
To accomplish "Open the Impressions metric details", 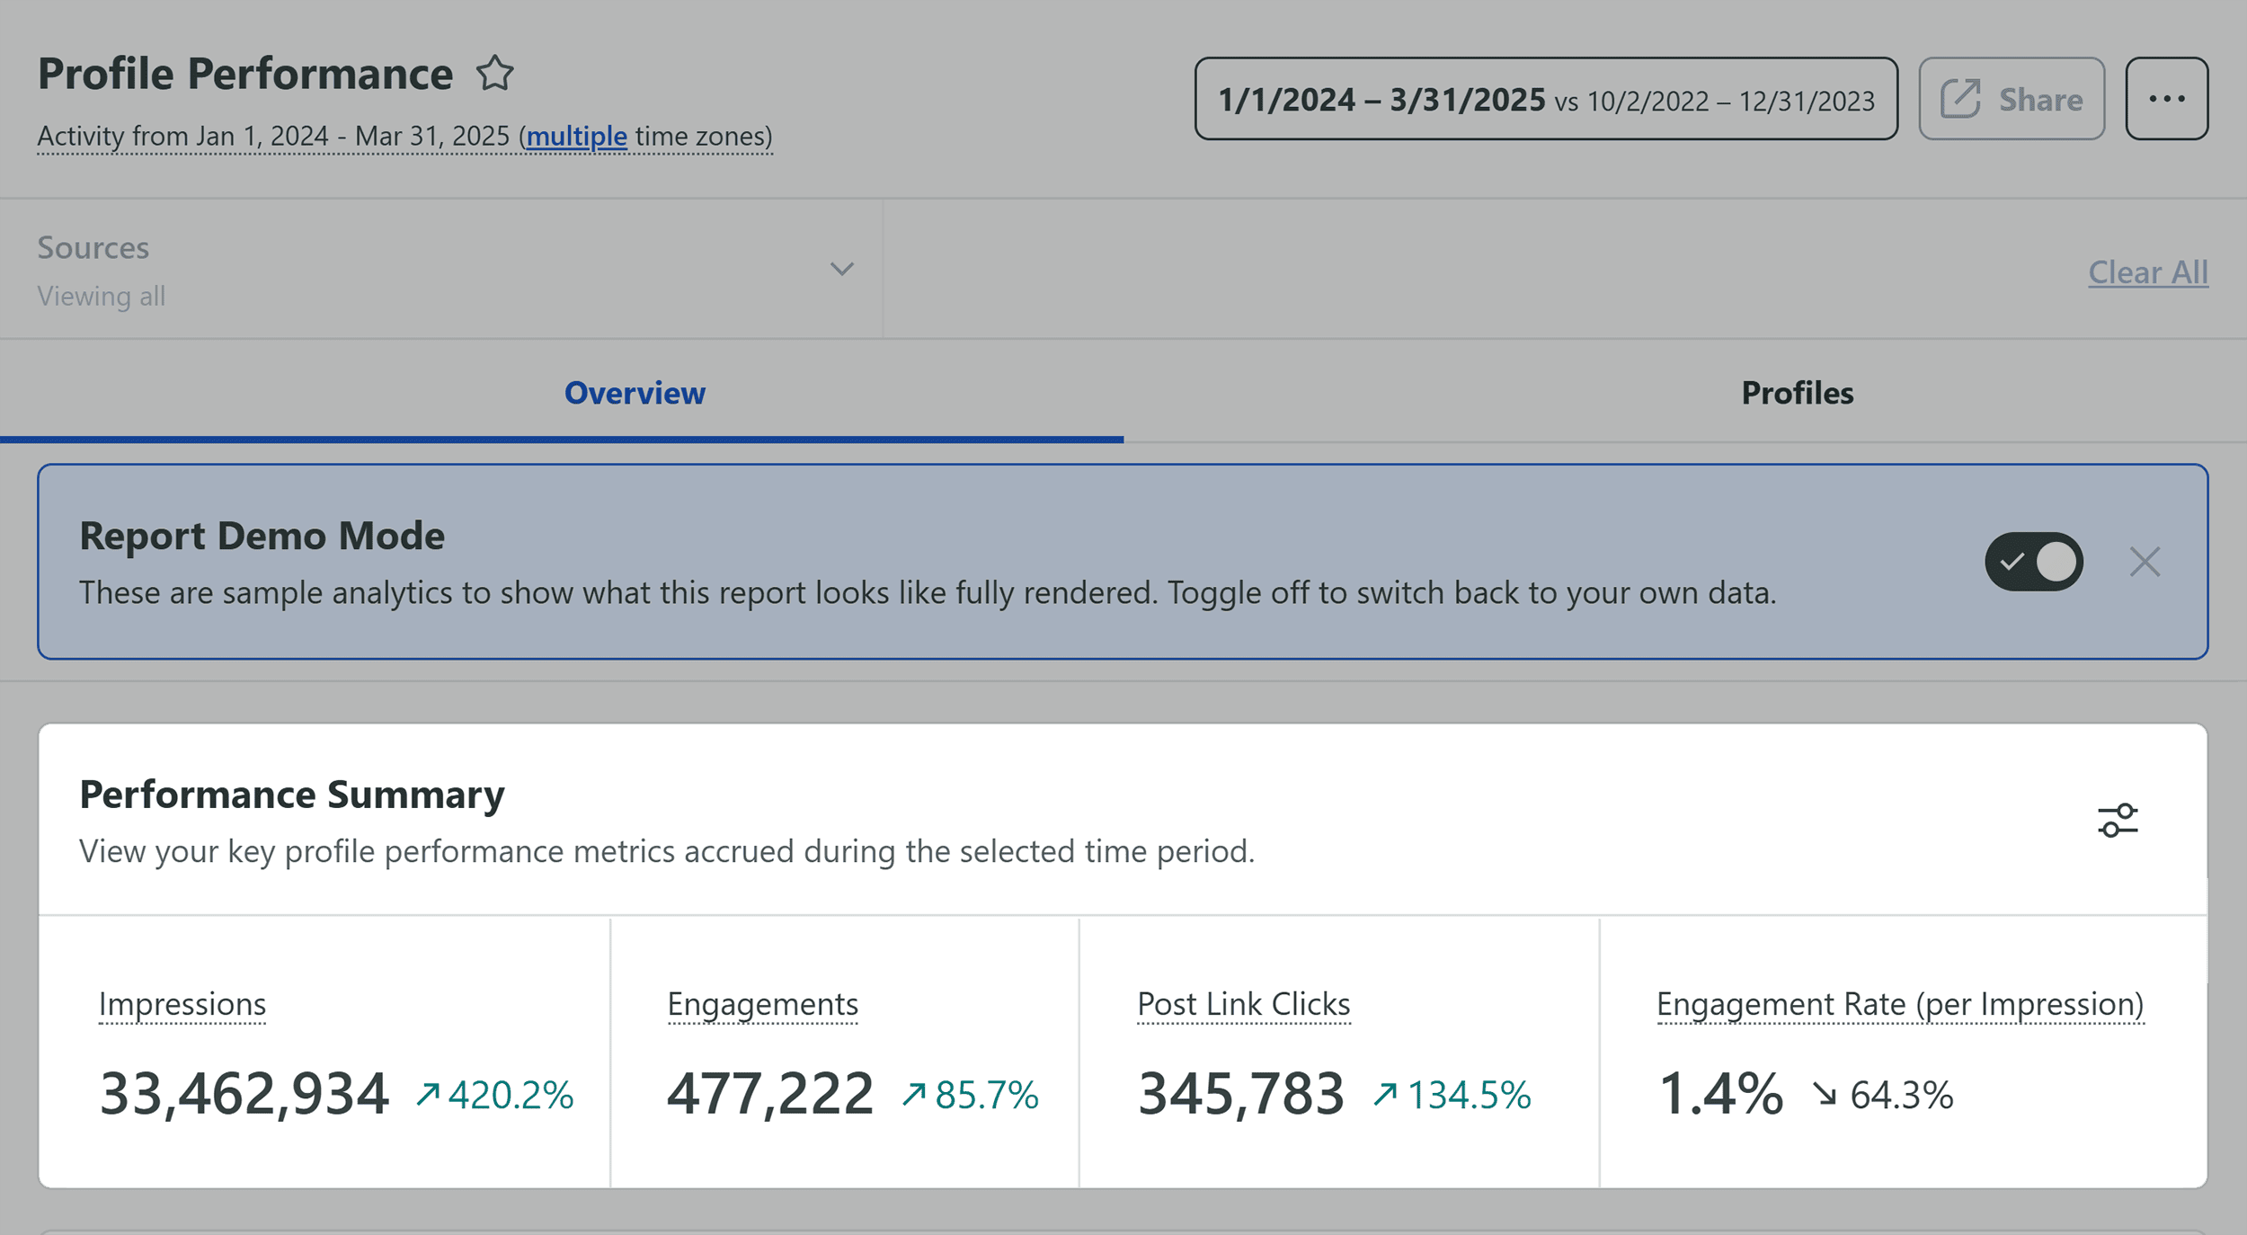I will coord(182,1004).
